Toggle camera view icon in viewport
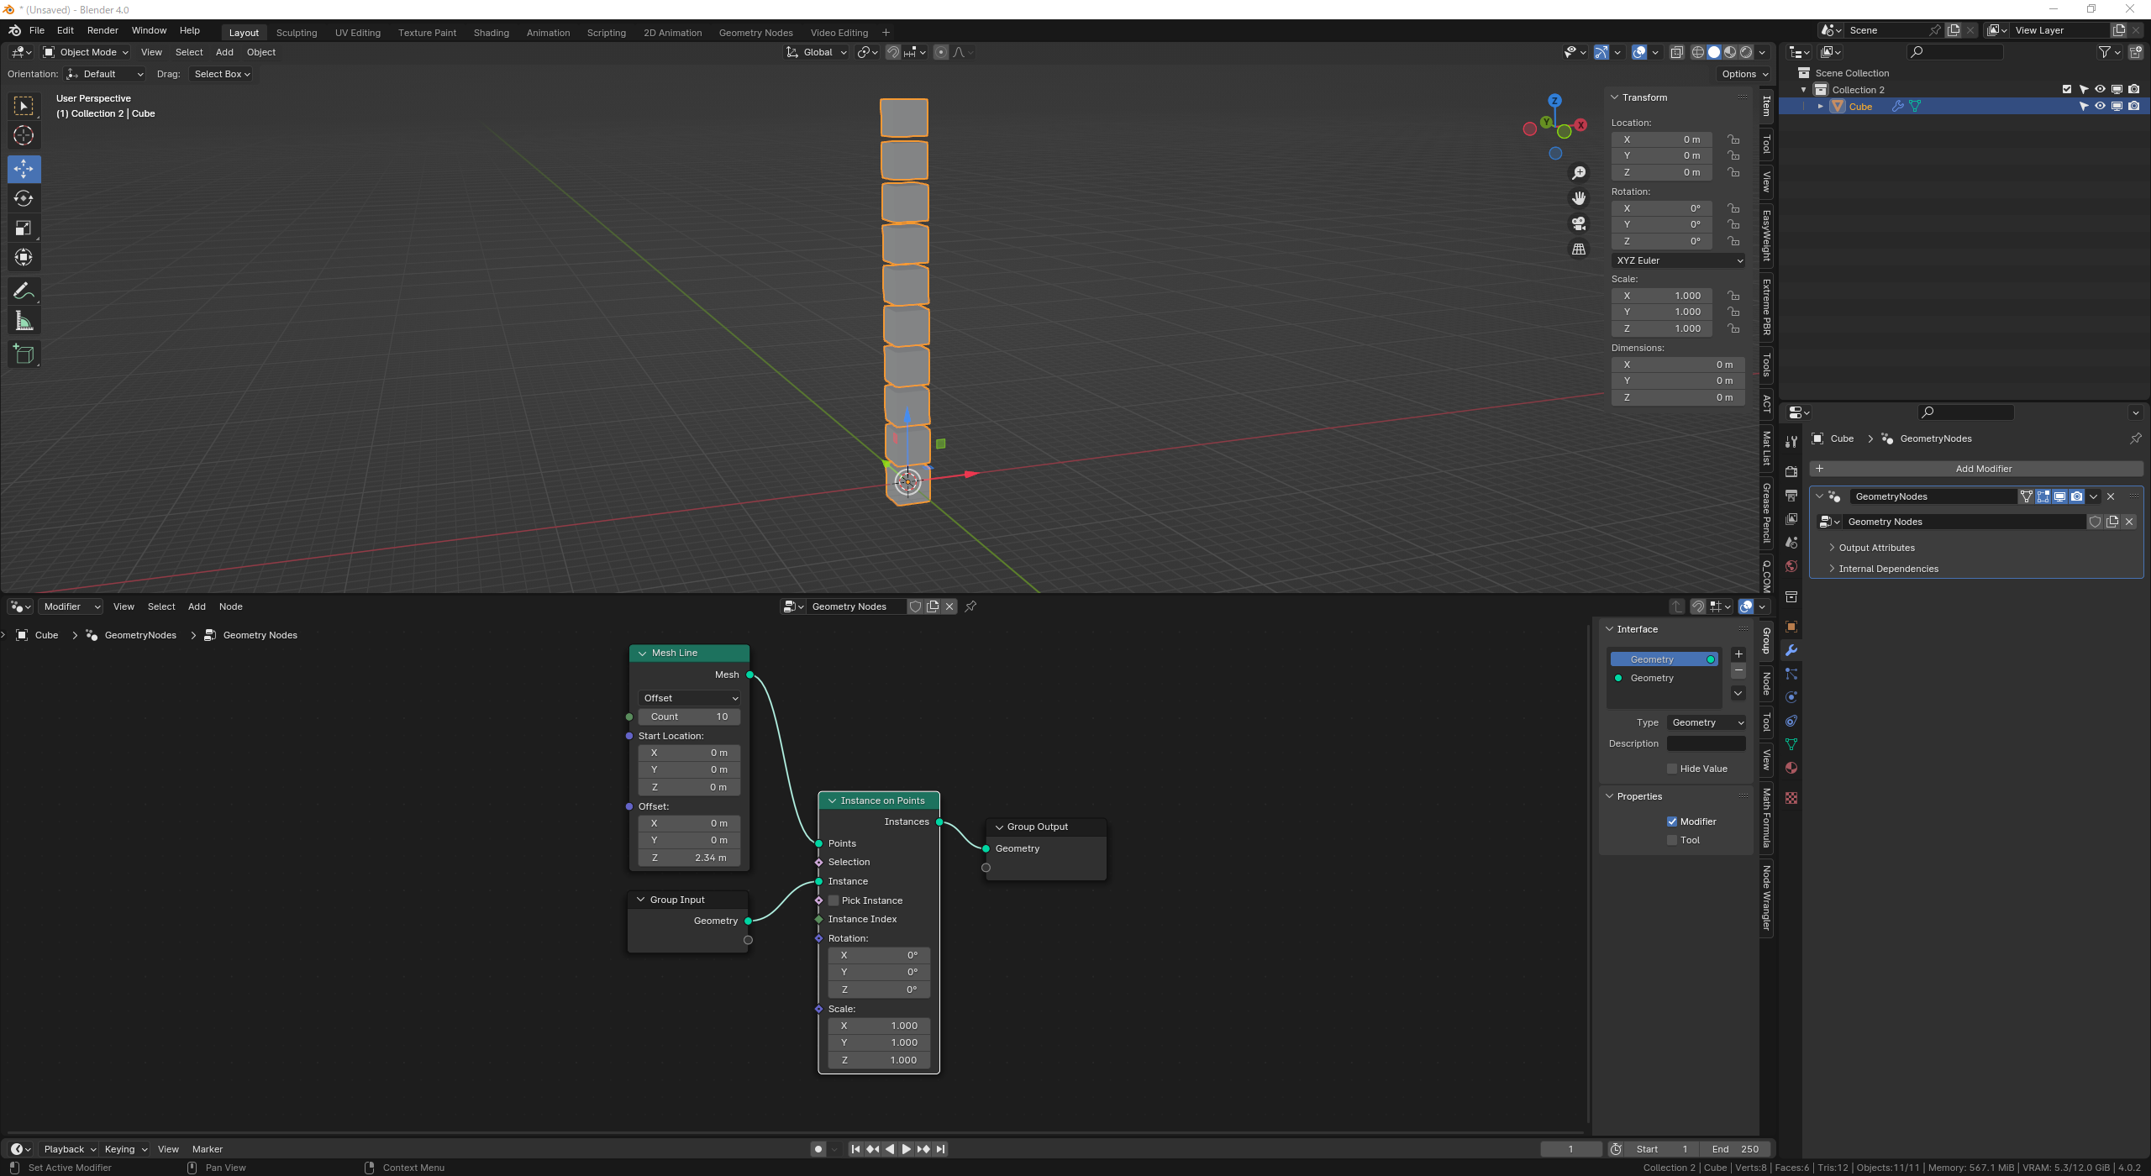Screen dimensions: 2151x1176 pyautogui.click(x=1579, y=223)
